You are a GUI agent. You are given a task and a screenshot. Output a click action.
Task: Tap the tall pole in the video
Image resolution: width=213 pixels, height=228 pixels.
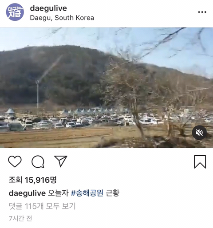pos(38,94)
